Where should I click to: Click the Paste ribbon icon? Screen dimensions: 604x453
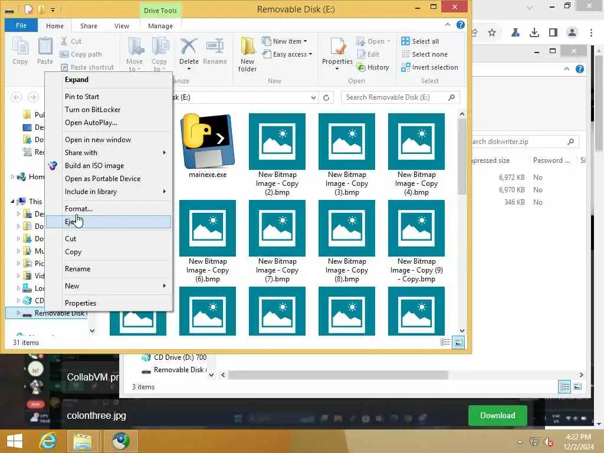(45, 51)
